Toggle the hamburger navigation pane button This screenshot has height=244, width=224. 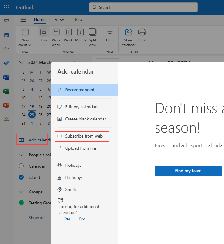tap(23, 20)
